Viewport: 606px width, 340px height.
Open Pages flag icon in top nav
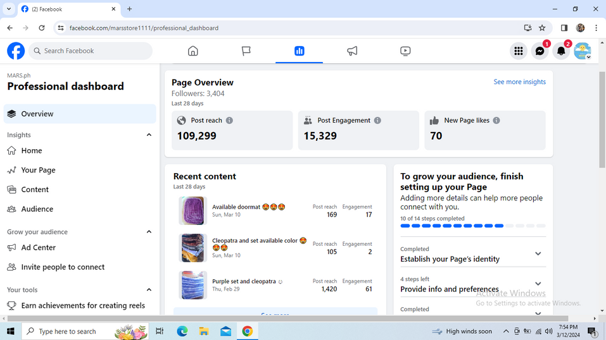click(246, 51)
